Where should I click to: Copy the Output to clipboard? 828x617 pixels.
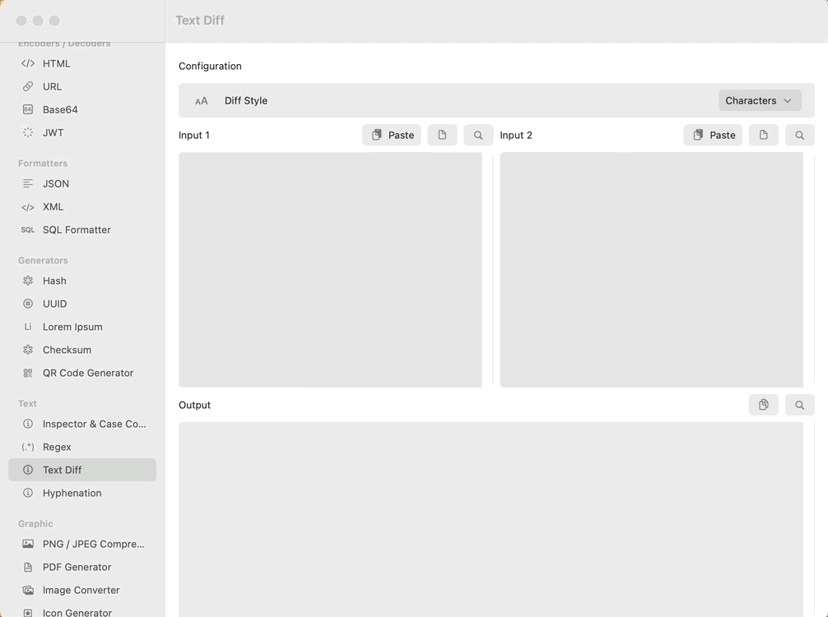[x=764, y=405]
